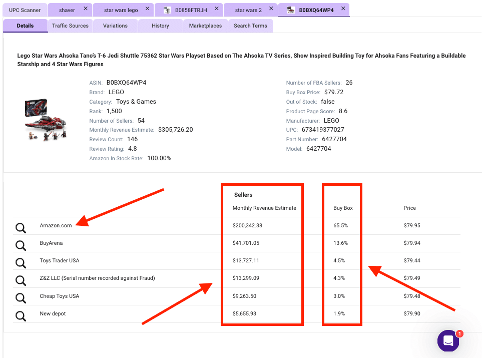Viewport: 482px width, 358px height.
Task: Click the Monthly Revenue Estimate value $305,726.20
Action: (x=176, y=130)
